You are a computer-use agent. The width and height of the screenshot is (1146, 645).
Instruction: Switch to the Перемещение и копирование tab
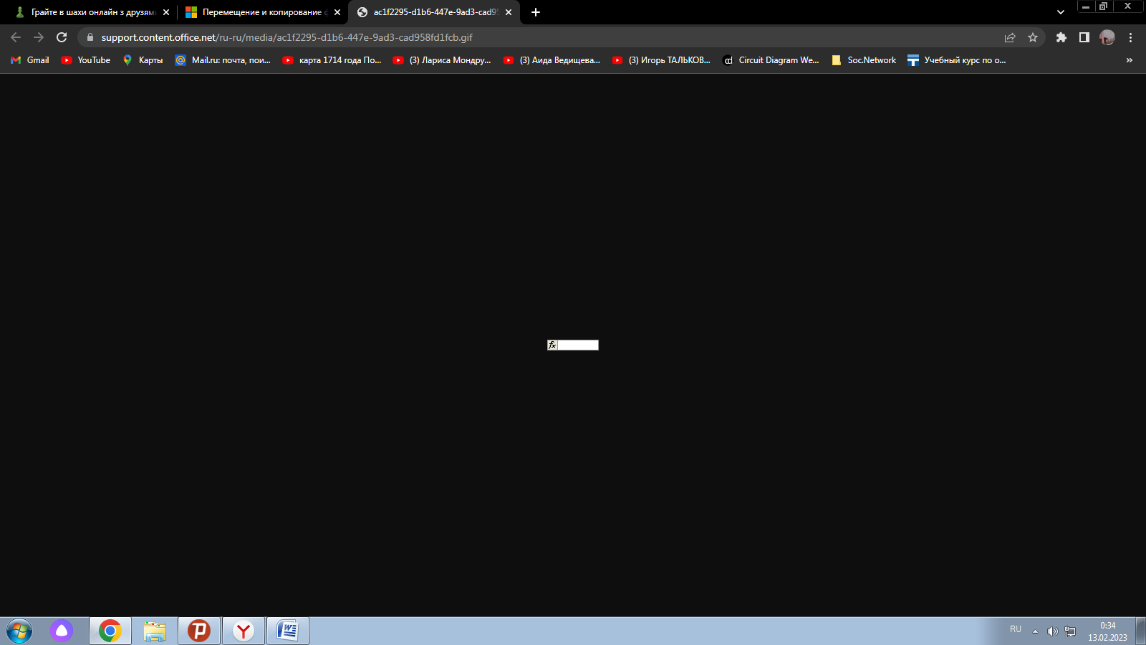click(262, 12)
